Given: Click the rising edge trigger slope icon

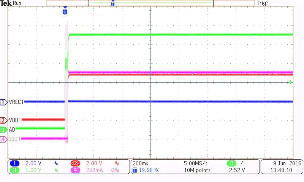Looking at the screenshot, I should [242, 163].
